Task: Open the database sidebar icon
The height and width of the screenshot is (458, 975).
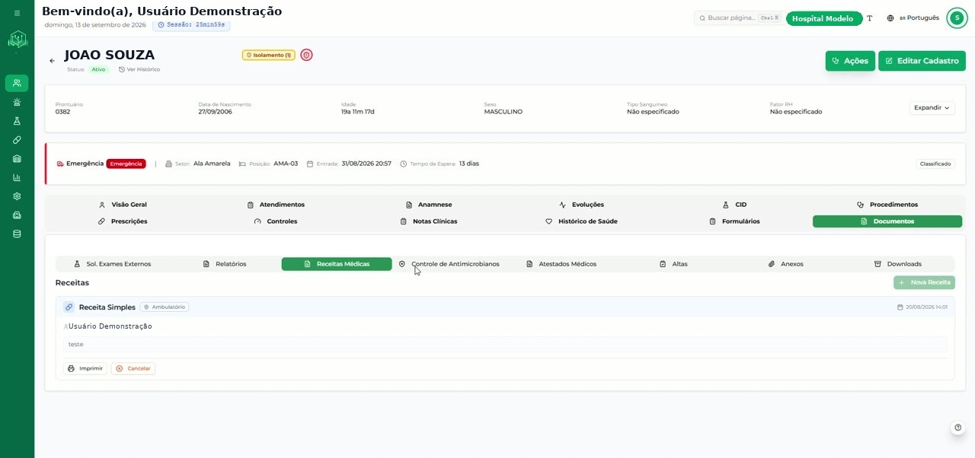Action: (17, 234)
